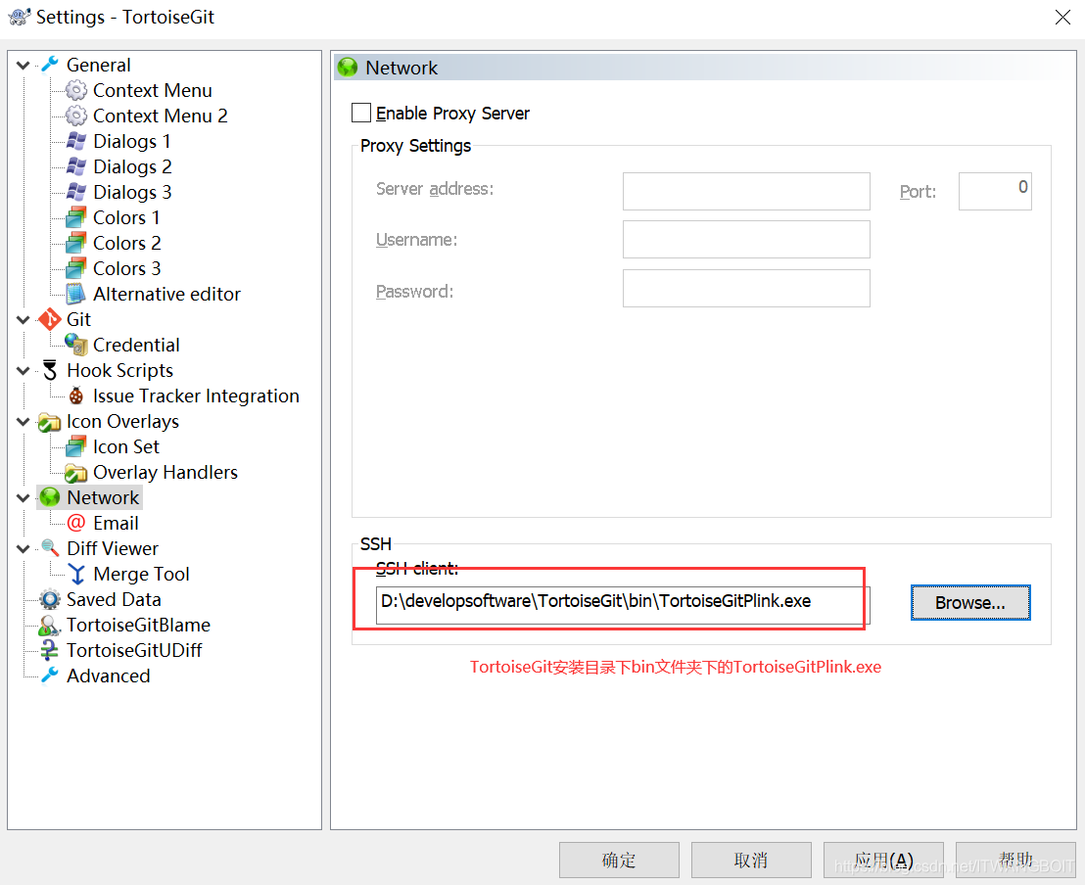Viewport: 1085px width, 885px height.
Task: Click the TortoiseGitBlame icon
Action: [50, 625]
